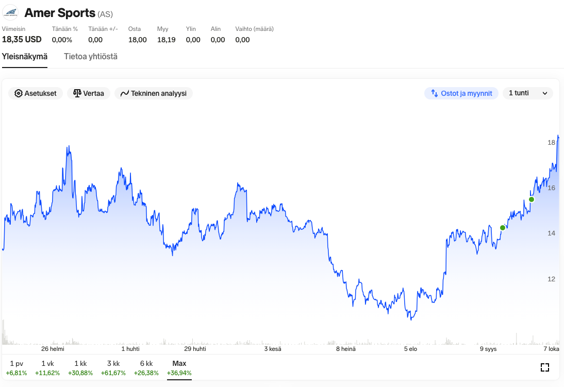Click the 18,35 USD last price
The image size is (564, 387).
click(x=22, y=40)
